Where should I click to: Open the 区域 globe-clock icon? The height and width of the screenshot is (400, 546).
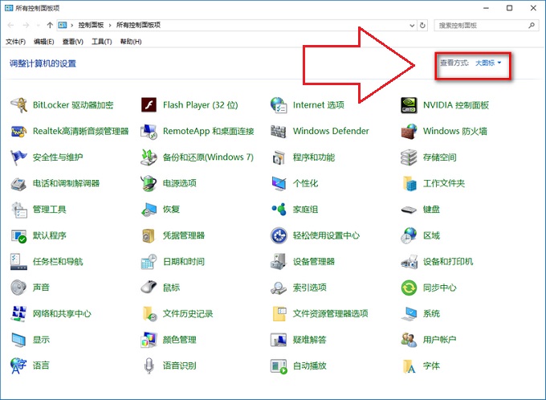tap(409, 235)
